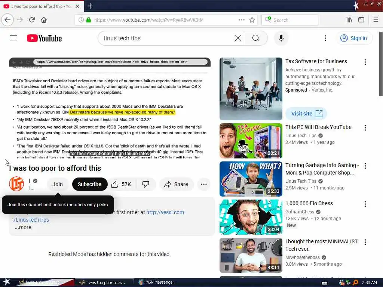Screen dimensions: 383x287
Task: Run search with the magnifier button
Action: (x=256, y=38)
